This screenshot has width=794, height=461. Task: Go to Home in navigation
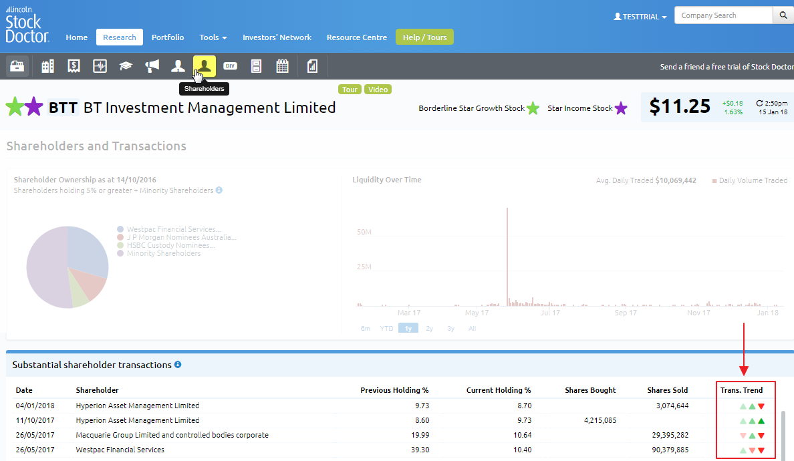coord(76,37)
